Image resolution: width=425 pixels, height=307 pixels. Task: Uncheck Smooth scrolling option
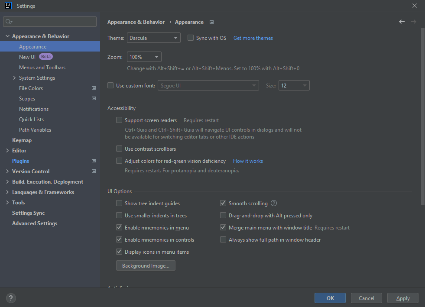[x=223, y=203]
